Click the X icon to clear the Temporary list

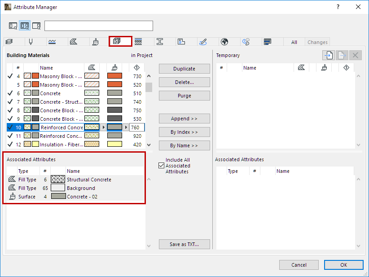click(x=356, y=55)
